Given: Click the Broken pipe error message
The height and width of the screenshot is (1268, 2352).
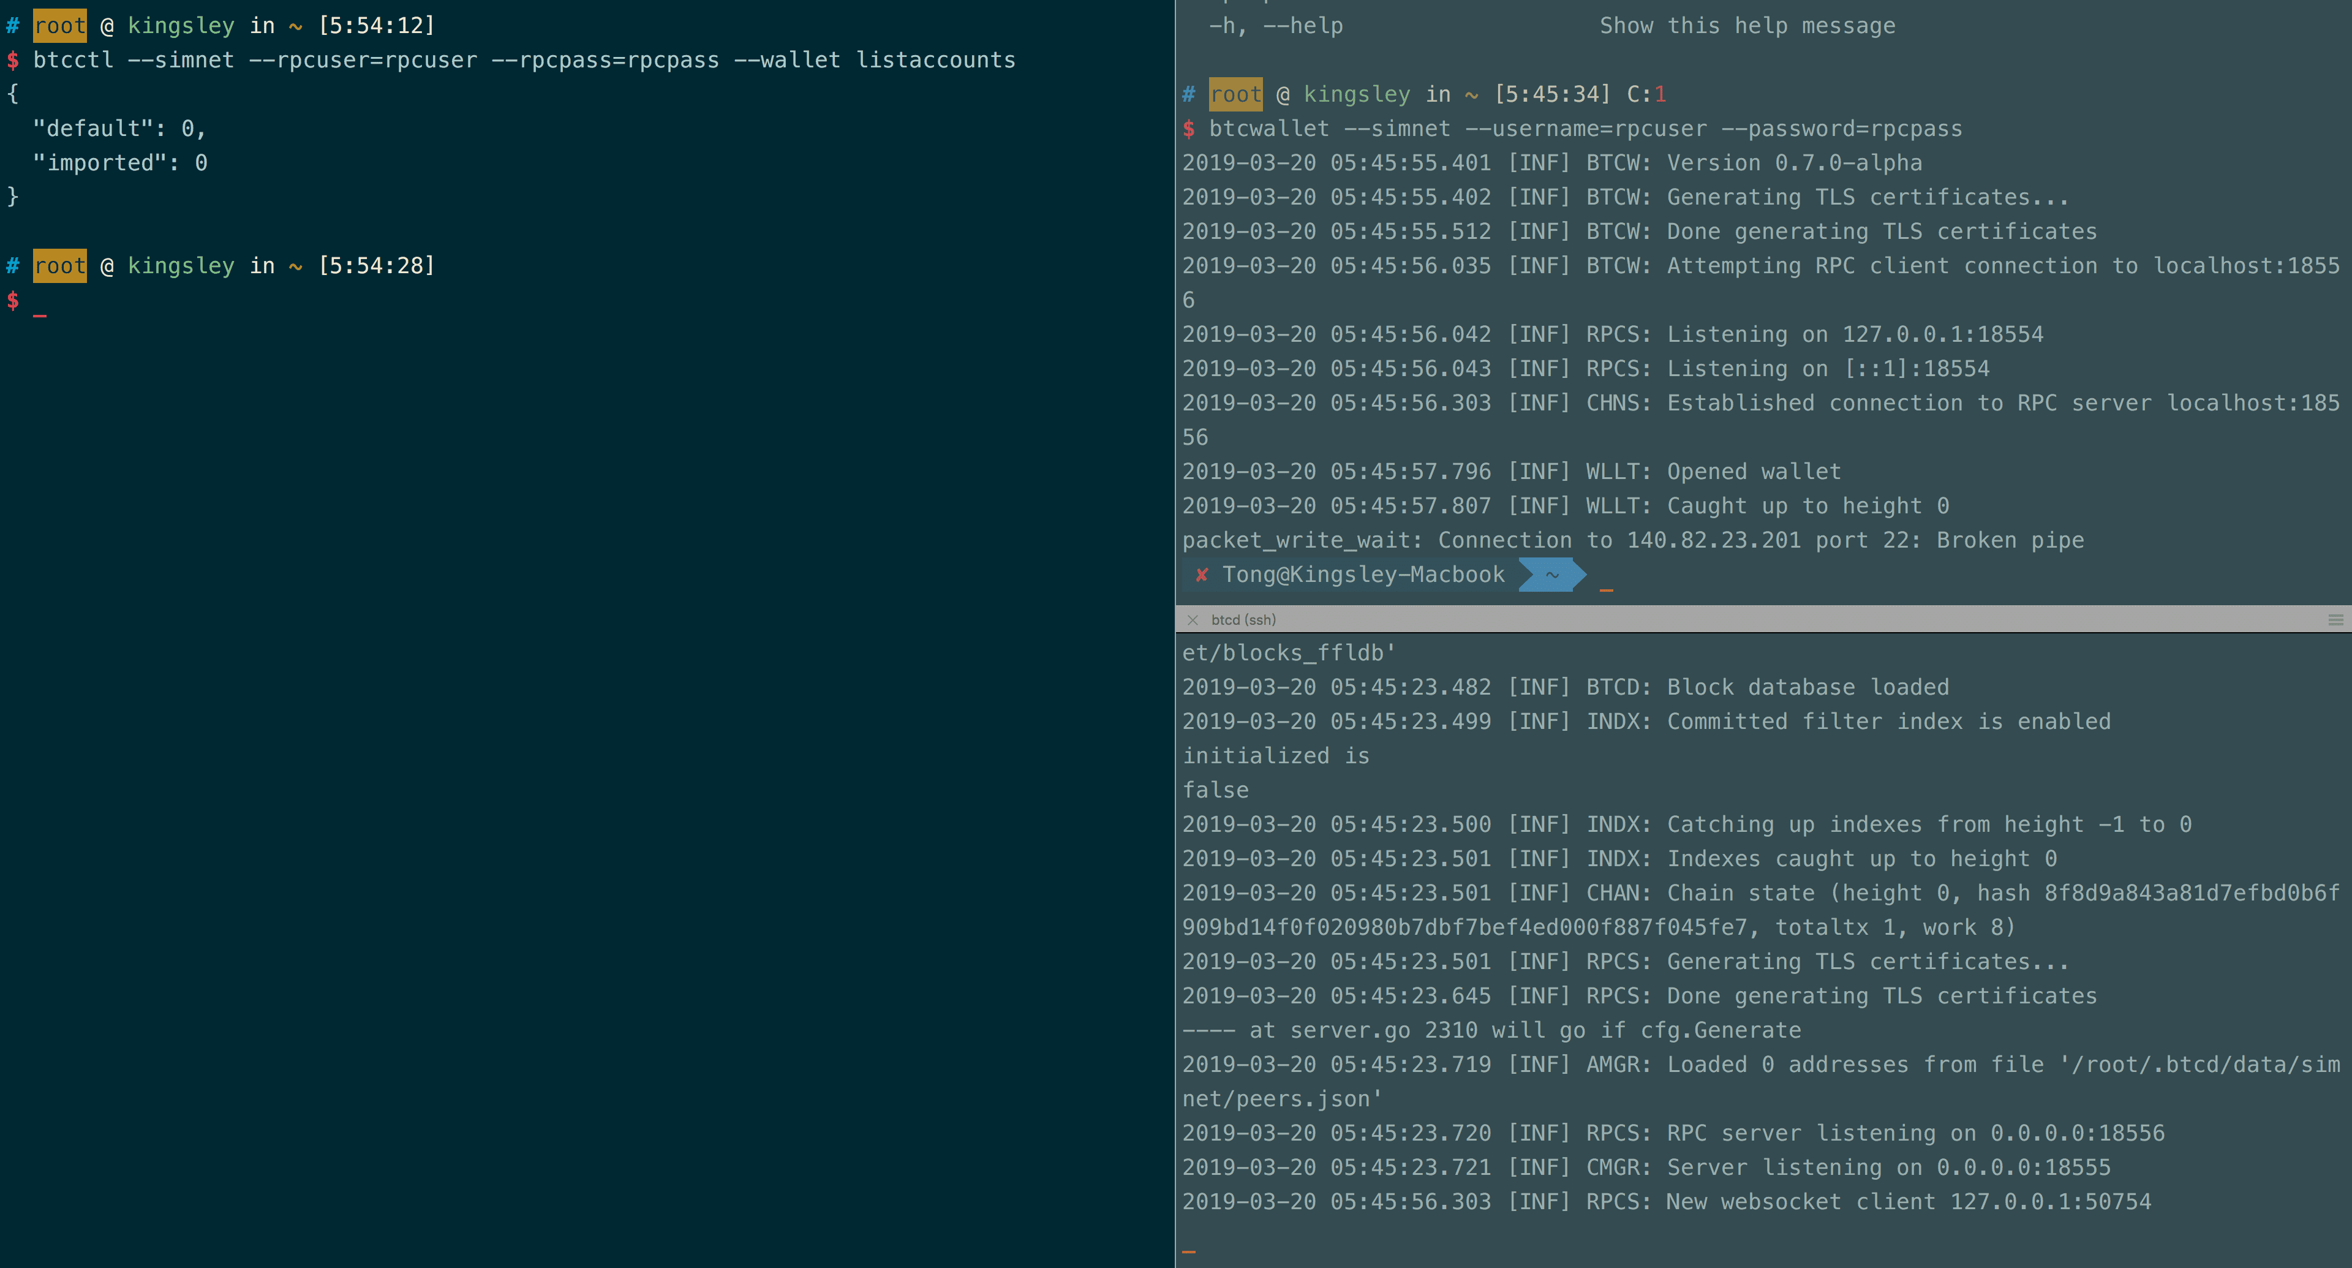Looking at the screenshot, I should pos(1632,540).
